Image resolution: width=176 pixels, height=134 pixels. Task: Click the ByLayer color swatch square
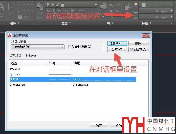pos(144,5)
